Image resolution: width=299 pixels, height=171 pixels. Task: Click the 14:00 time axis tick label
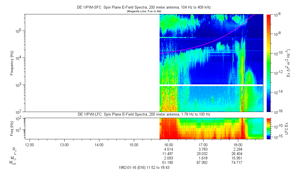tap(99, 145)
